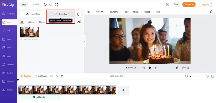Edit the Untitled project name
This screenshot has width=216, height=103.
35,4
